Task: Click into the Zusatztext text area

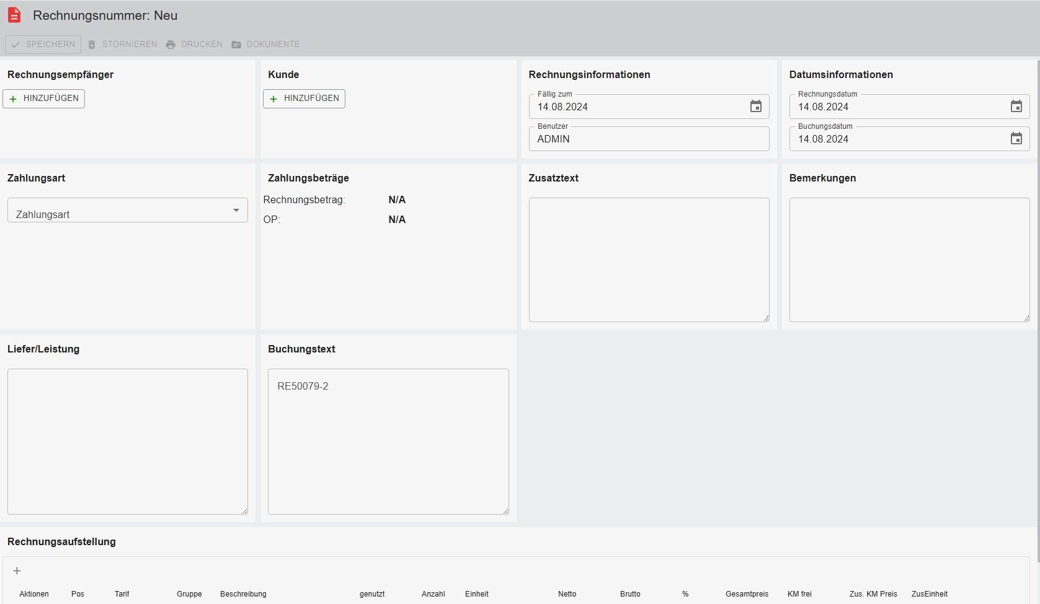Action: 649,260
